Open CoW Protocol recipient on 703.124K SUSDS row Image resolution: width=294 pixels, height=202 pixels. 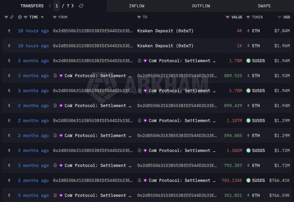click(182, 180)
